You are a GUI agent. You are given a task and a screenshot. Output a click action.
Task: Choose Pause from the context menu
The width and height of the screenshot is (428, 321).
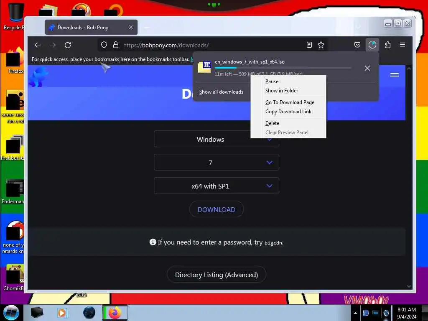tap(288, 82)
